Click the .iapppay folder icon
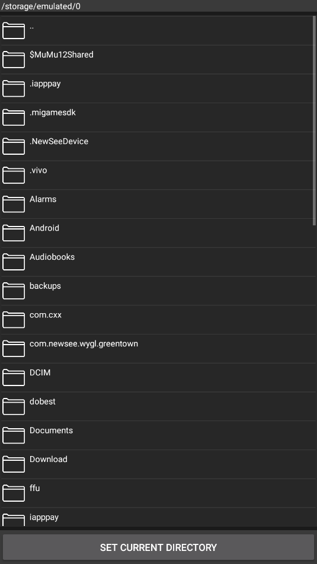Viewport: 317px width, 564px height. coord(14,88)
